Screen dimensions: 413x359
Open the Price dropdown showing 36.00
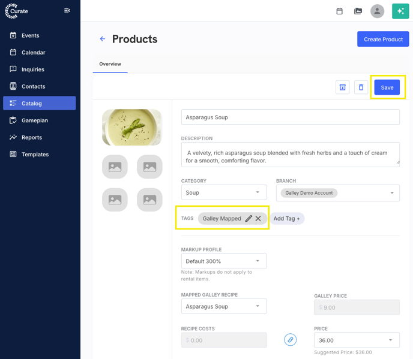[357, 340]
